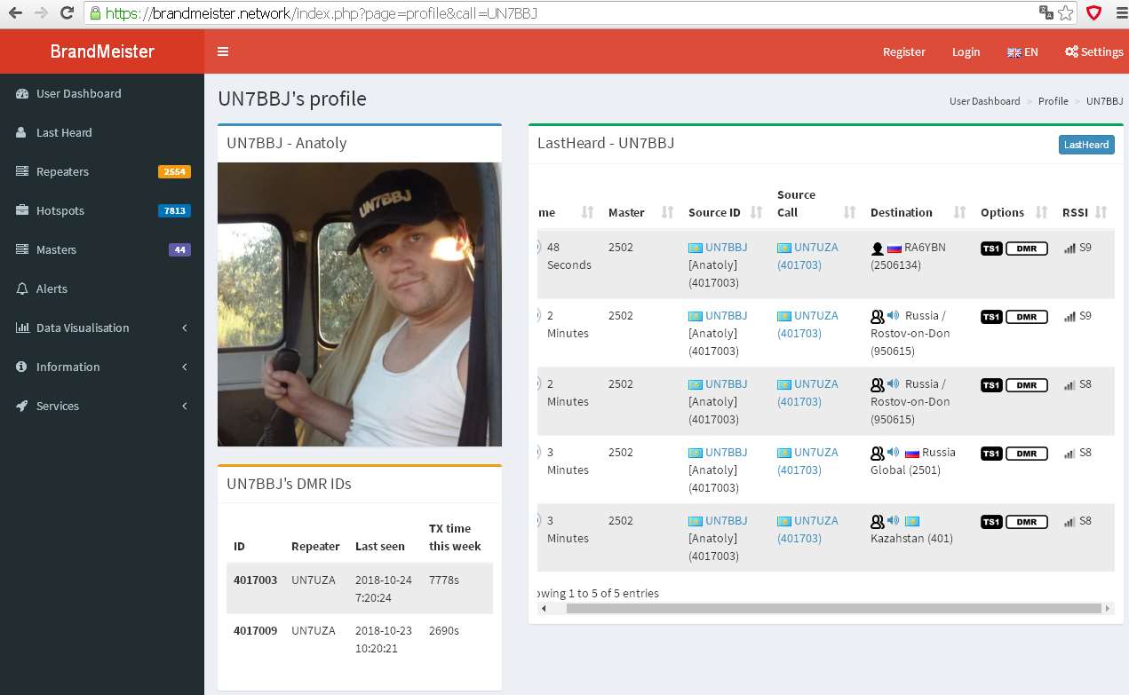
Task: Click the blue LastHeard button
Action: click(x=1085, y=145)
